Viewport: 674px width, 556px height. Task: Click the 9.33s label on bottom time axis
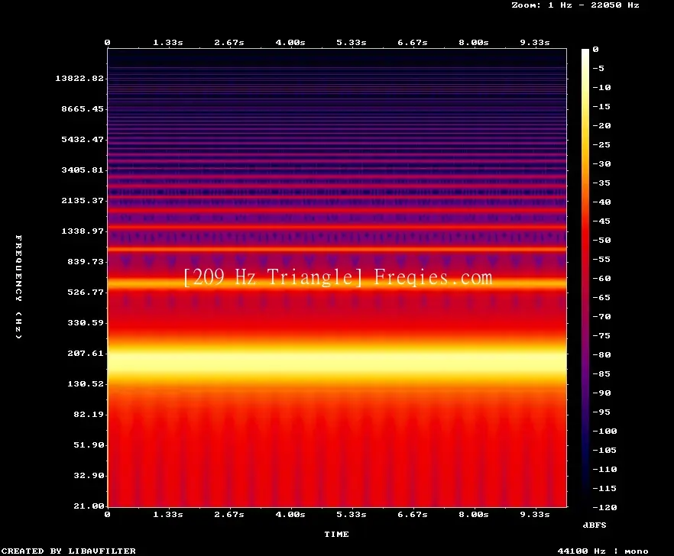(x=535, y=514)
